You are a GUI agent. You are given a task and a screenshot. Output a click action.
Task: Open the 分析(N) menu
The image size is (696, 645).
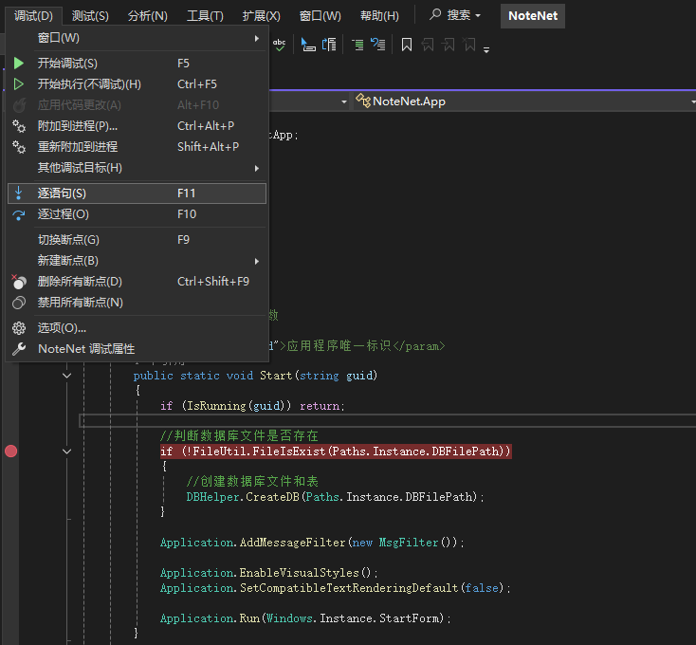click(147, 16)
